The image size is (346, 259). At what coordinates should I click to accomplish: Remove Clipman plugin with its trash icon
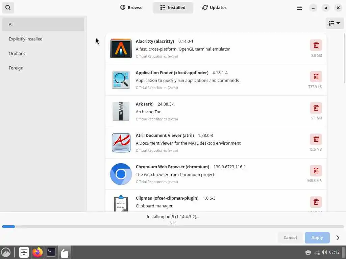(x=316, y=202)
